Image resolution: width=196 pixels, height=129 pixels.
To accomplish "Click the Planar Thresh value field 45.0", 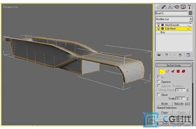I will (181, 90).
